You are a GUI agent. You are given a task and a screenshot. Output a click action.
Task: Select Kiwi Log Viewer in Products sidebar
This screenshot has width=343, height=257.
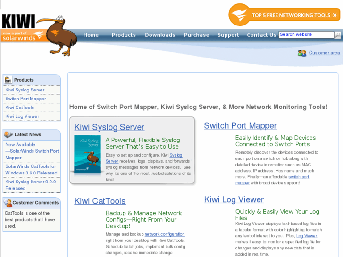(22, 116)
